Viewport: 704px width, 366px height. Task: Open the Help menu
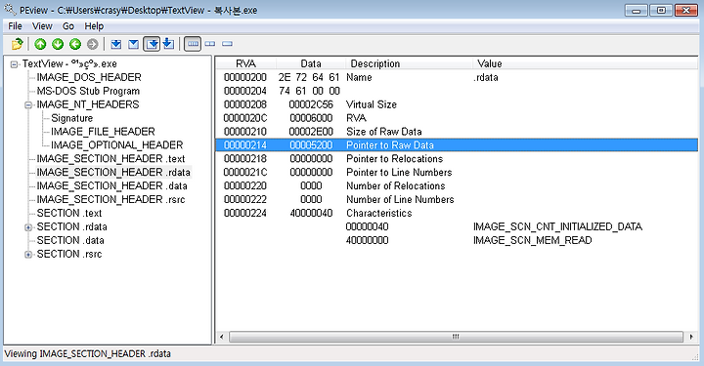pos(94,26)
